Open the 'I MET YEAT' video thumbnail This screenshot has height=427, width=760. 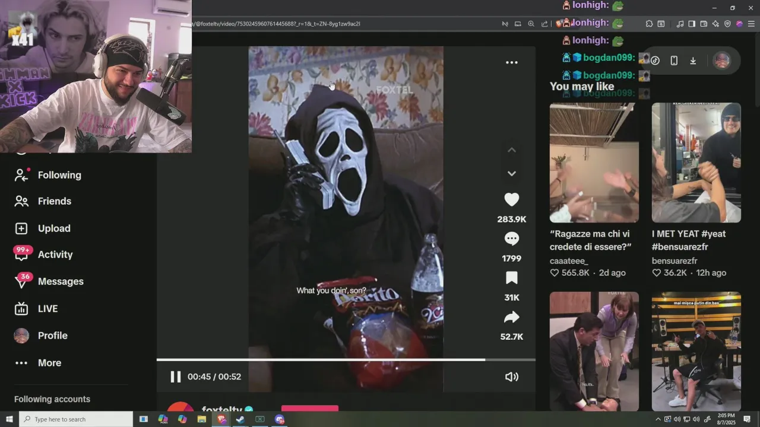pos(696,162)
